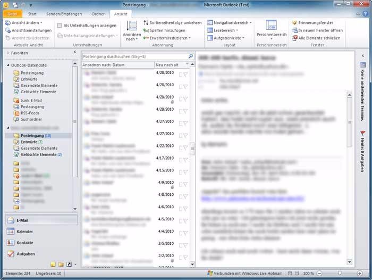Open the Aufgabenleiste dropdown
The image size is (372, 280).
(x=226, y=38)
